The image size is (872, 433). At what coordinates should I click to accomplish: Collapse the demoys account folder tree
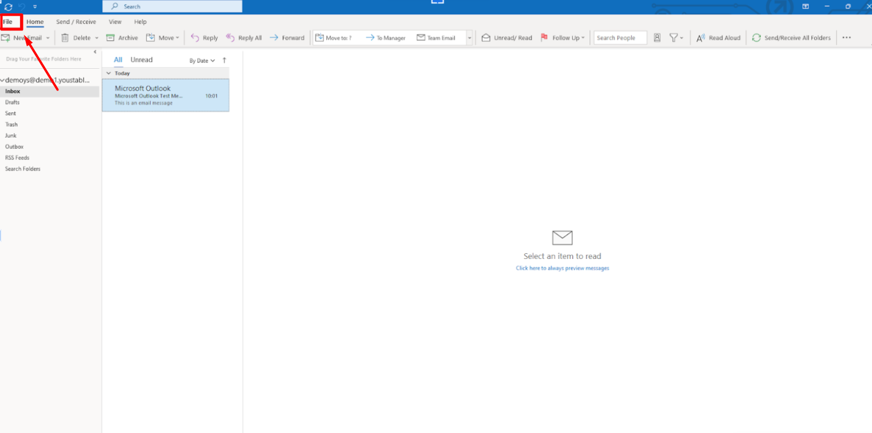[x=2, y=80]
